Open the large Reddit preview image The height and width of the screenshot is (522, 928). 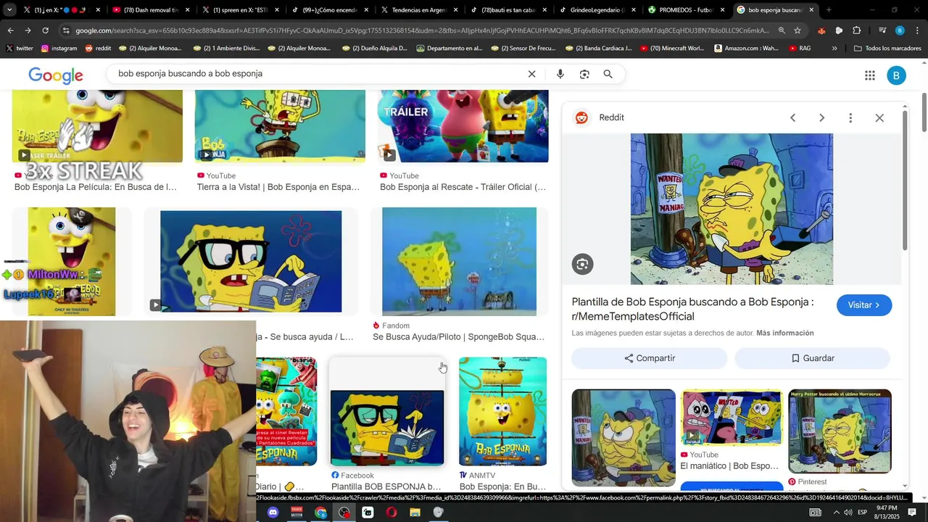[x=732, y=209]
